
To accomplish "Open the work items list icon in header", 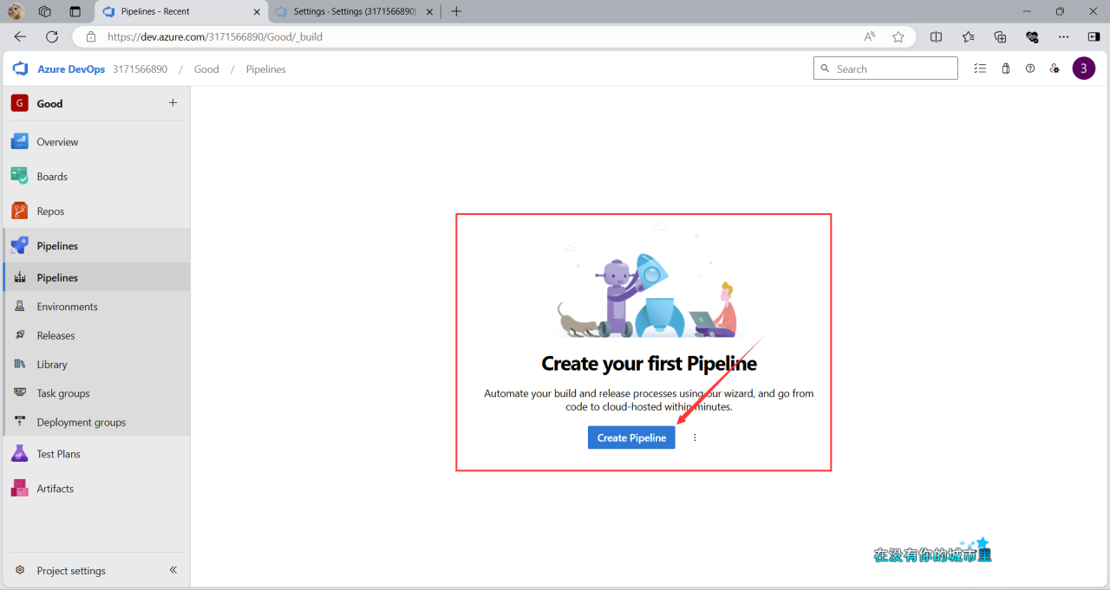I will [x=980, y=68].
